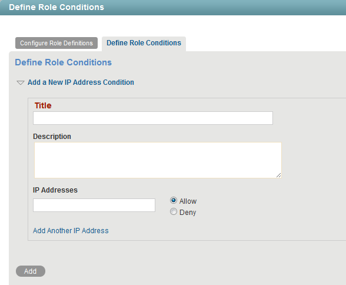The width and height of the screenshot is (346, 285).
Task: Click the blue Define Role Conditions section heading
Action: pyautogui.click(x=64, y=62)
